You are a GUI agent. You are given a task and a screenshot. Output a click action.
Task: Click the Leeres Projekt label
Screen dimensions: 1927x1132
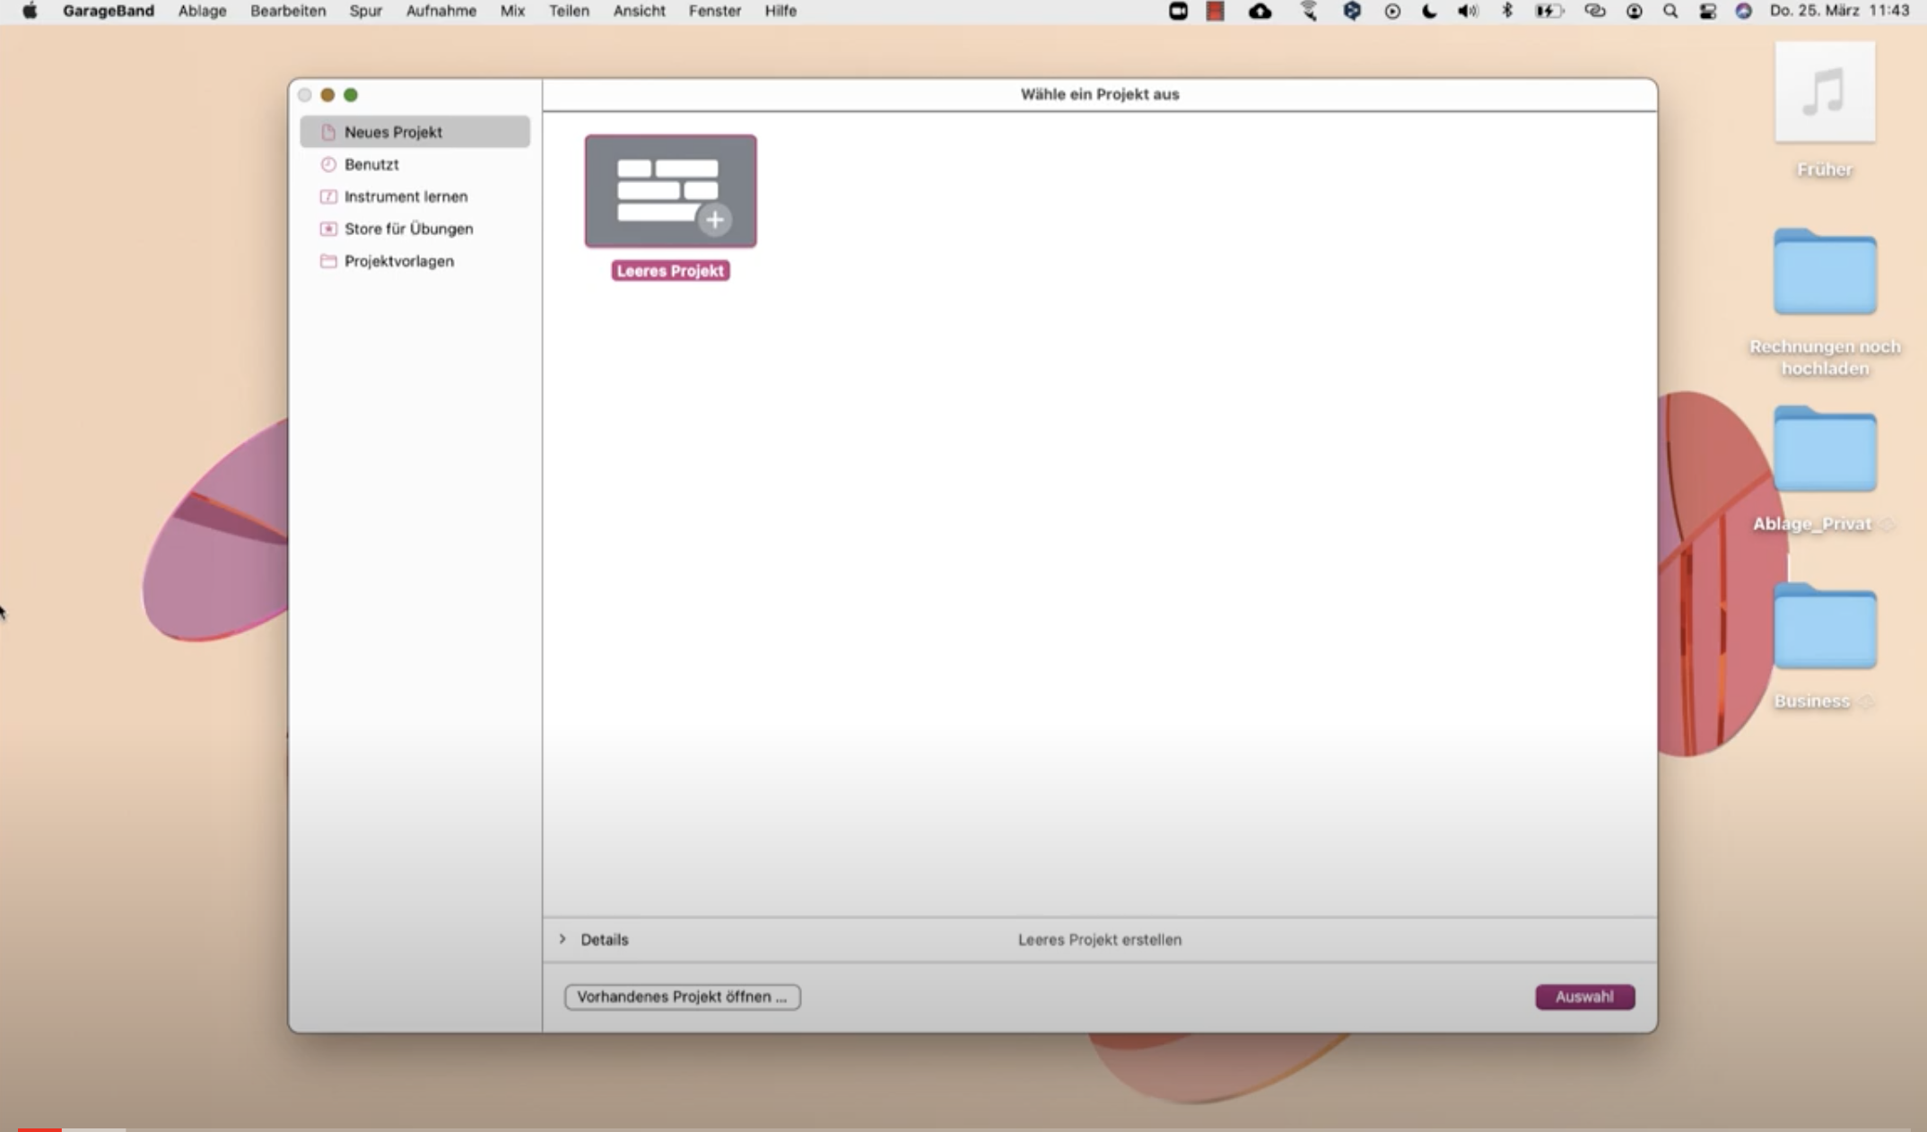670,271
